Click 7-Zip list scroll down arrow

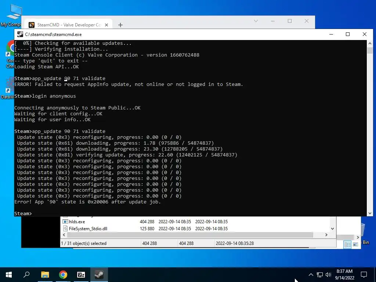pyautogui.click(x=332, y=228)
